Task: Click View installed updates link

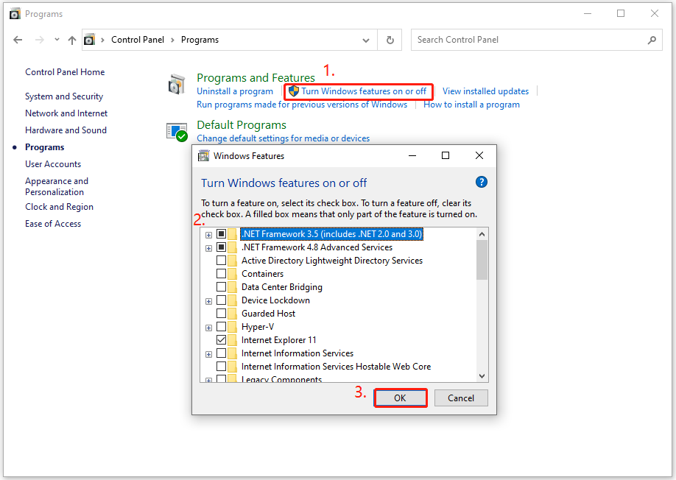Action: (x=485, y=91)
